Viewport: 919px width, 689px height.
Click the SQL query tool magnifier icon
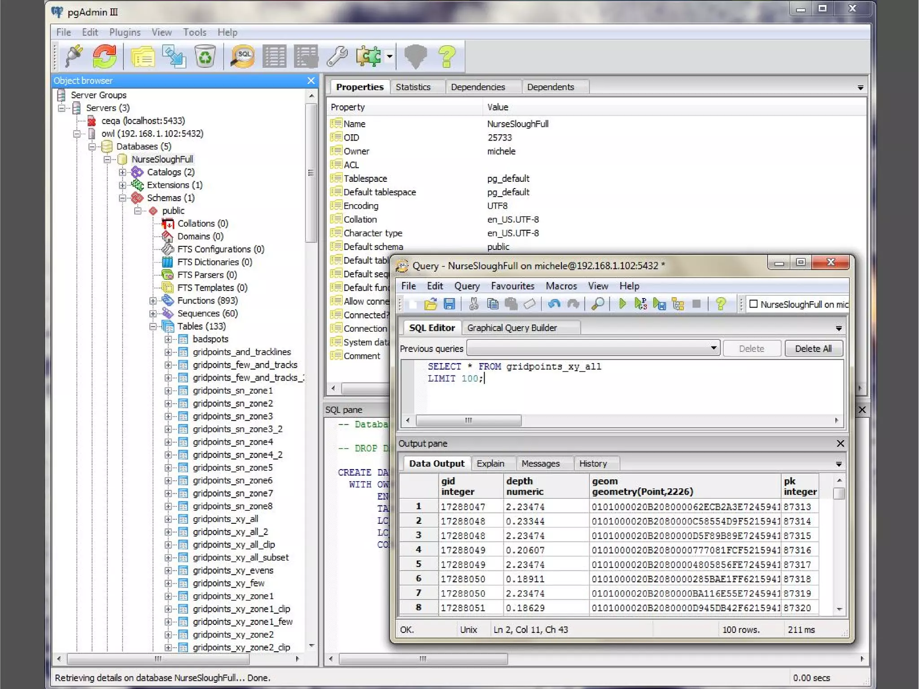pos(242,57)
